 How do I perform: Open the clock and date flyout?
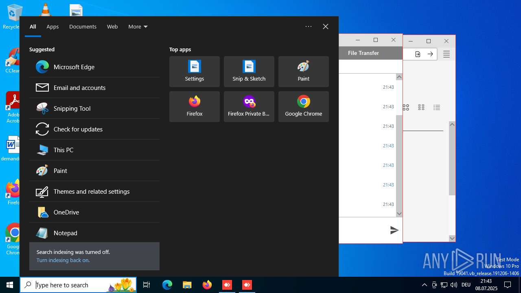tap(486, 285)
